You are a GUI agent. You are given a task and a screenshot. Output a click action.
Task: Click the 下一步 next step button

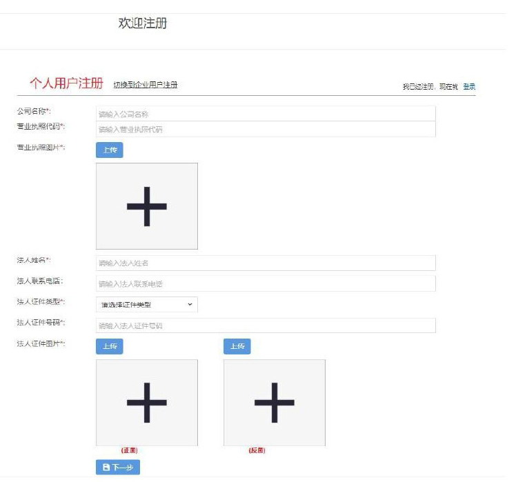click(118, 468)
